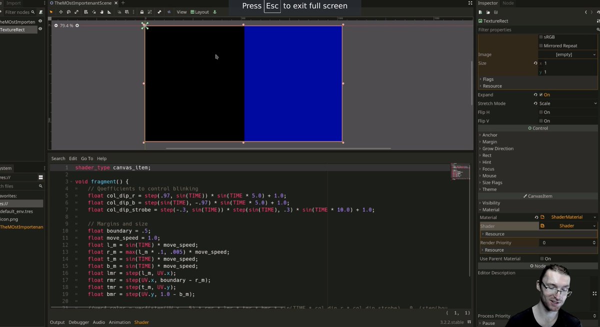Activate the Rotate Mode tool

[x=68, y=12]
